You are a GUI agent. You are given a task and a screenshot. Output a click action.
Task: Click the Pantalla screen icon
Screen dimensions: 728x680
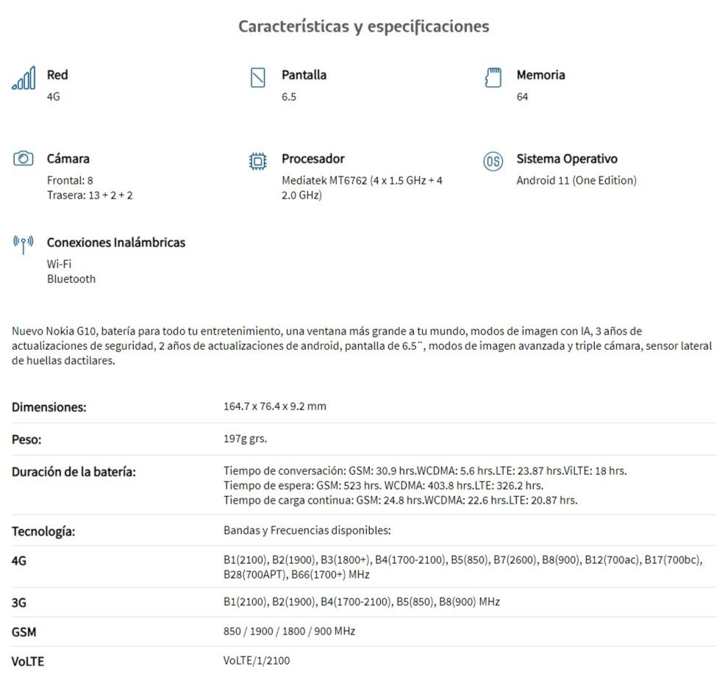tap(258, 77)
